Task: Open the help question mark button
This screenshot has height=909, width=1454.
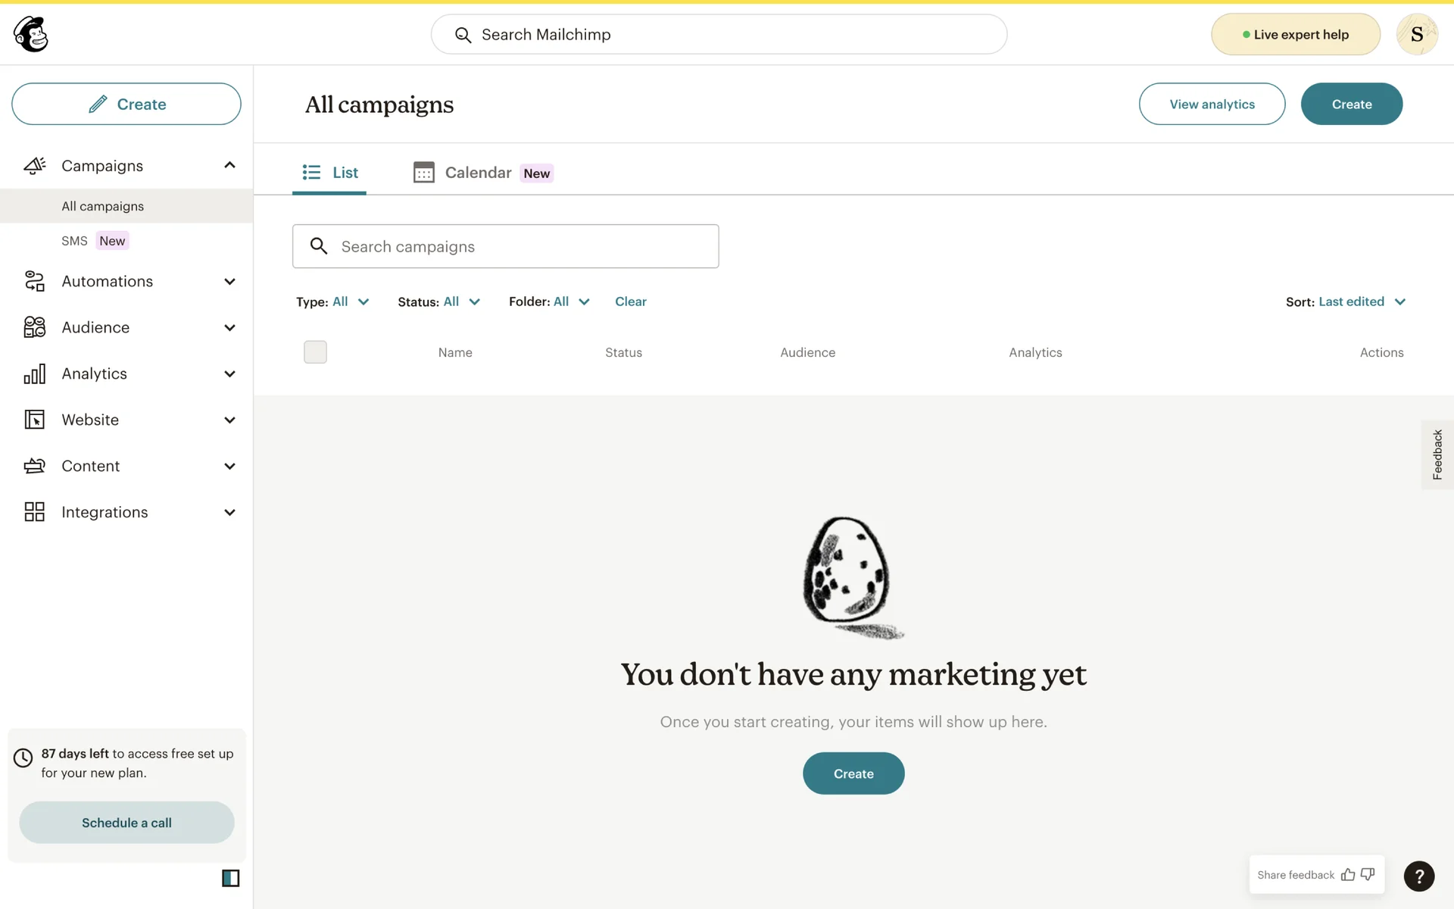Action: click(1418, 876)
